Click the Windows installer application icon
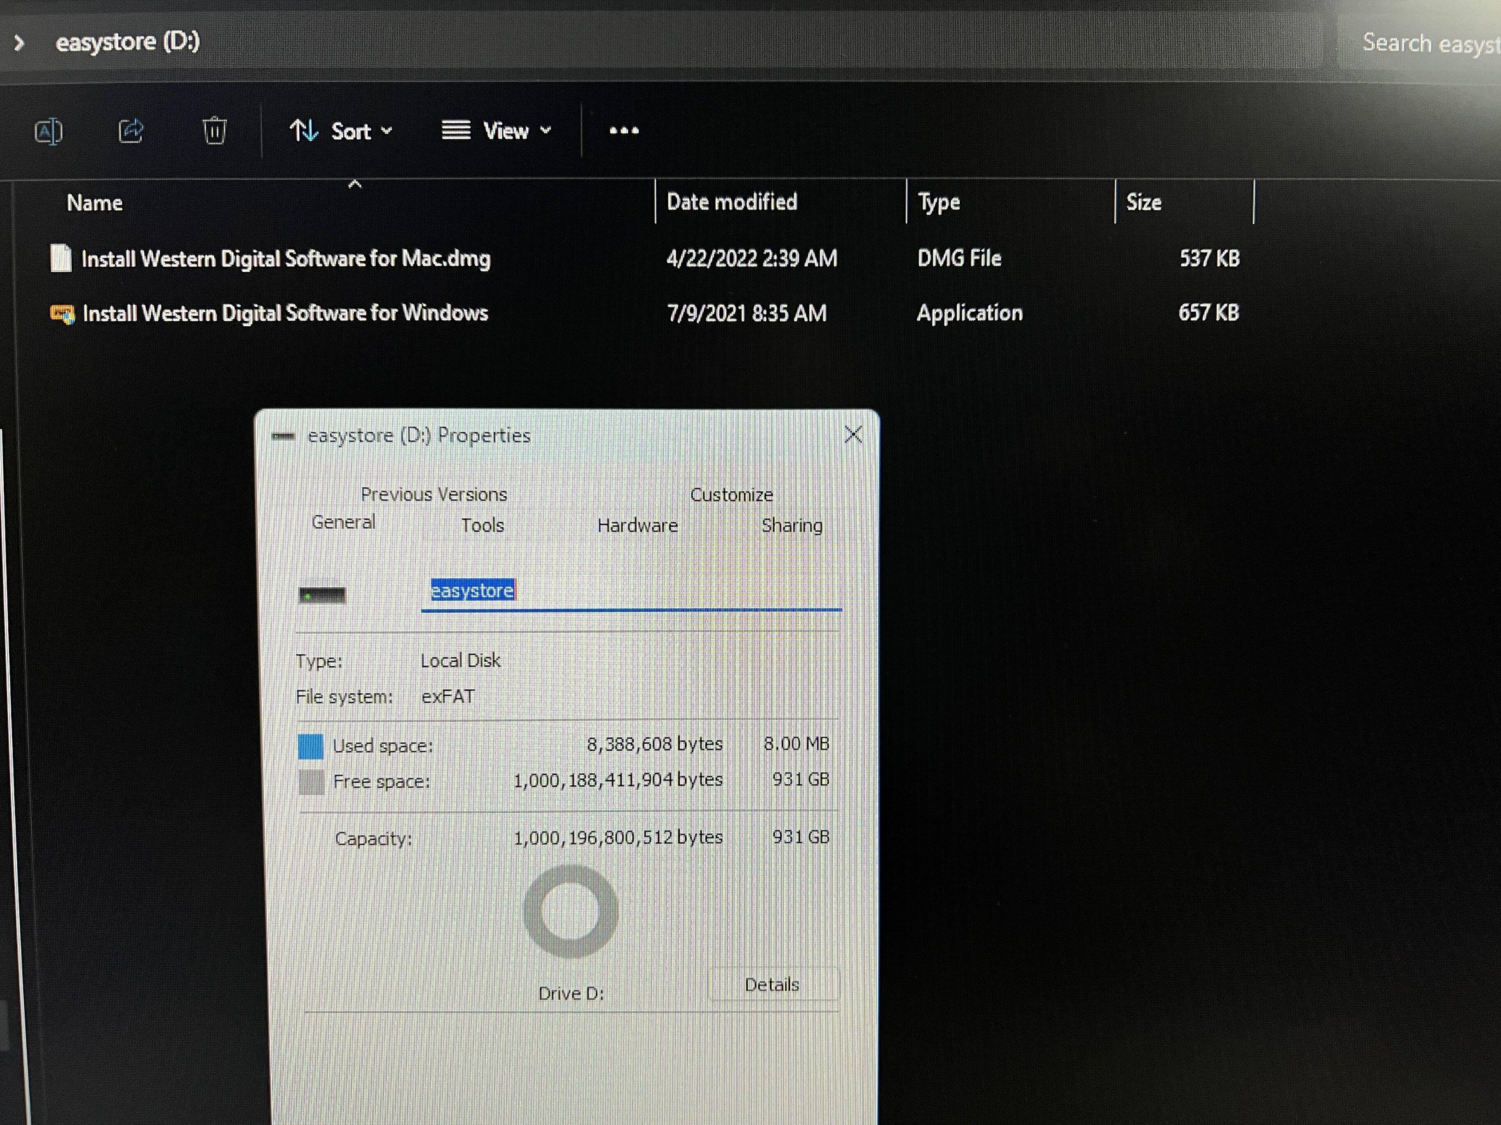The image size is (1501, 1125). coord(62,314)
